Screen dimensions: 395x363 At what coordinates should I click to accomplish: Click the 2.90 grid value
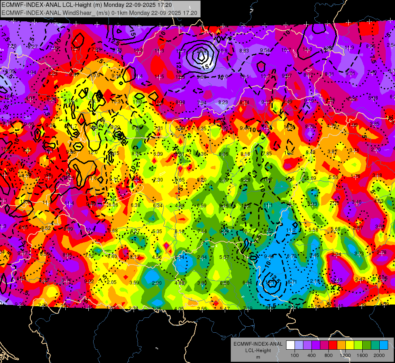point(157,283)
